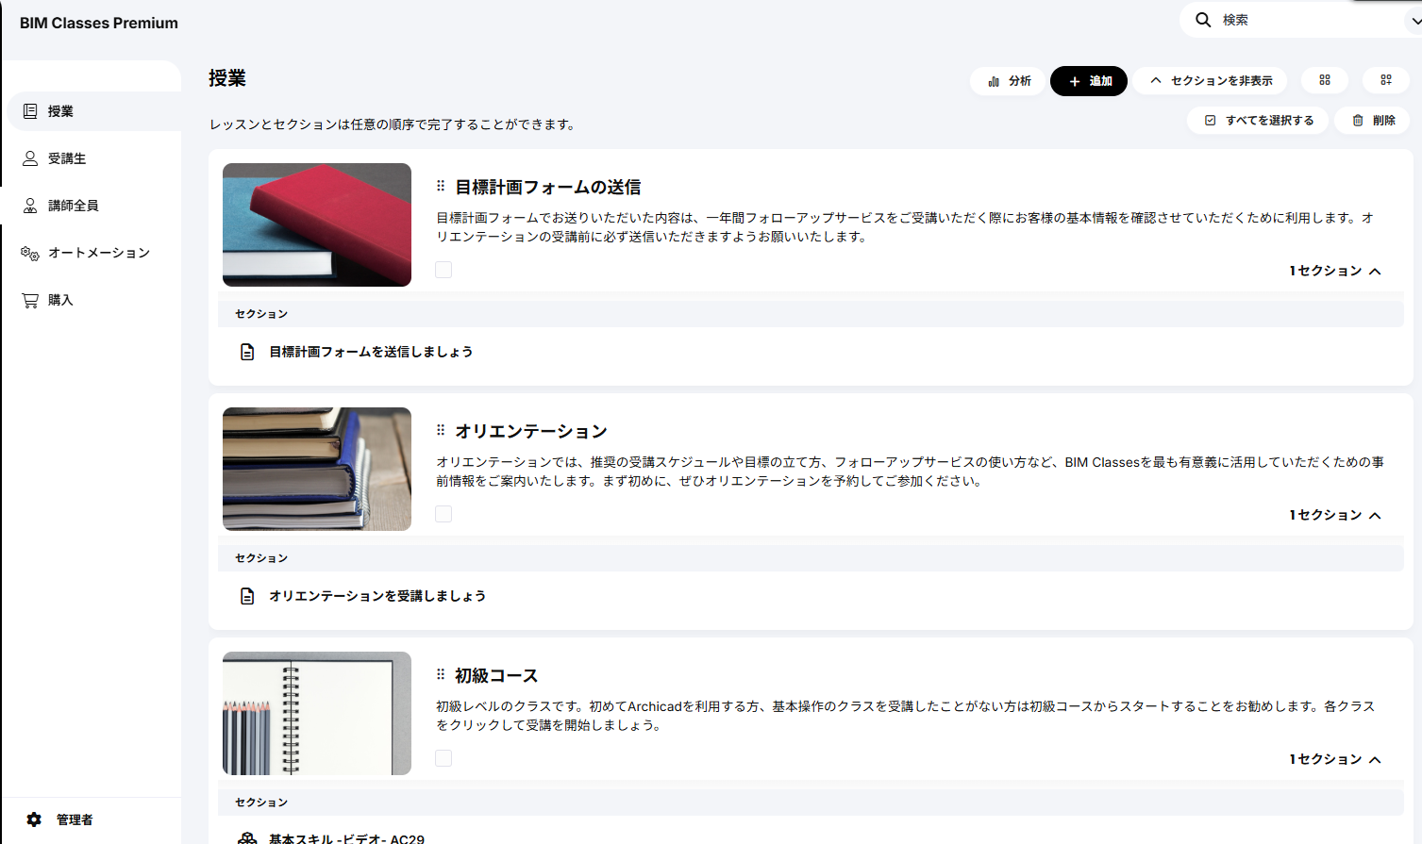Screen dimensions: 1422x844
Task: Click すべてを選択する button
Action: coord(1258,121)
